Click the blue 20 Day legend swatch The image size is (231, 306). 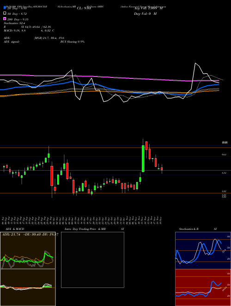point(5,8)
